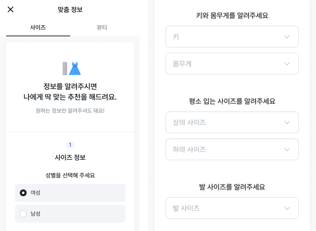Image resolution: width=316 pixels, height=231 pixels.
Task: Click the chevron arrow in 하의 사이즈 field
Action: pyautogui.click(x=287, y=149)
